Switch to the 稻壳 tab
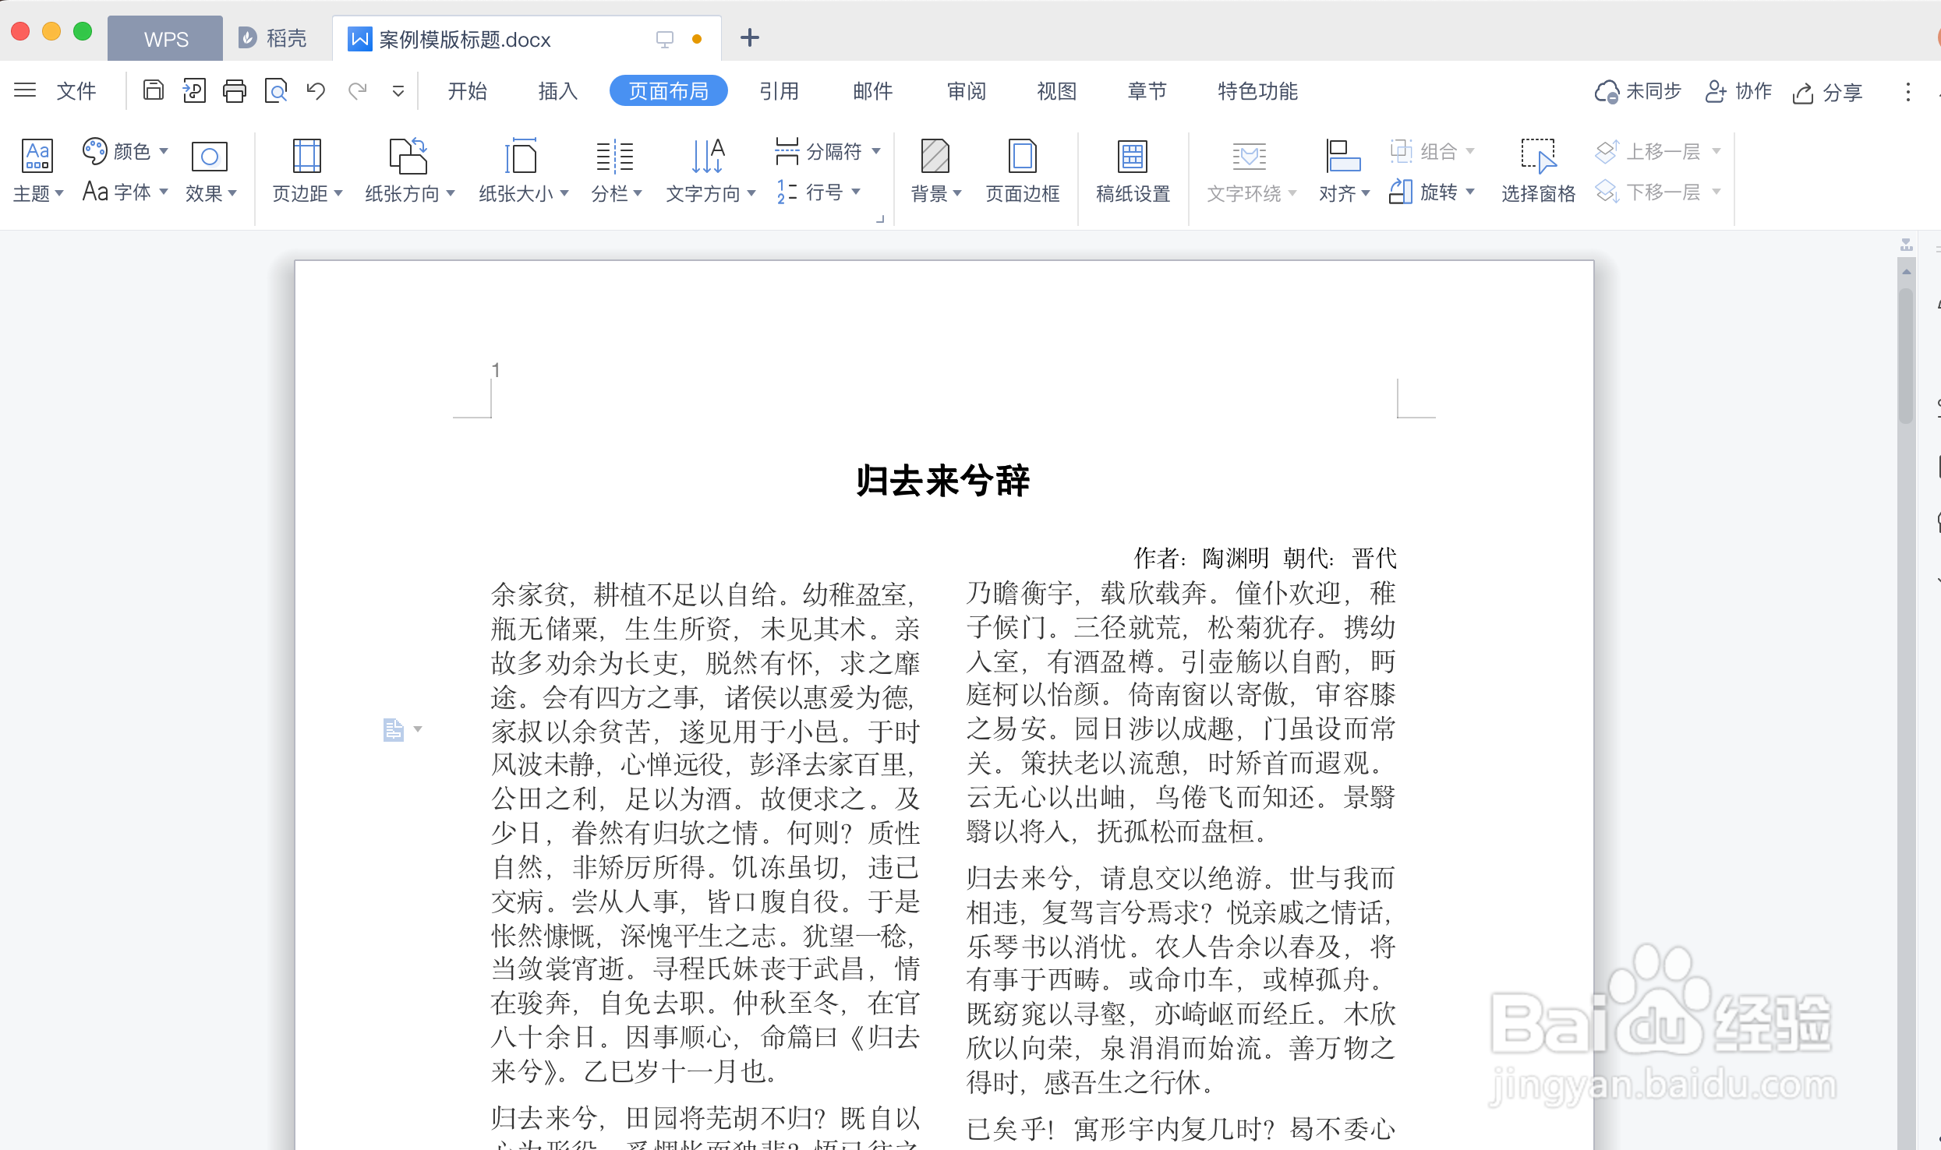The width and height of the screenshot is (1941, 1150). 272,38
